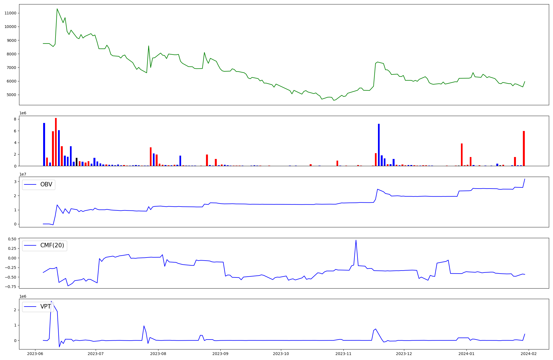Click the tallest red volume bar in June
This screenshot has height=360, width=553.
[x=56, y=141]
